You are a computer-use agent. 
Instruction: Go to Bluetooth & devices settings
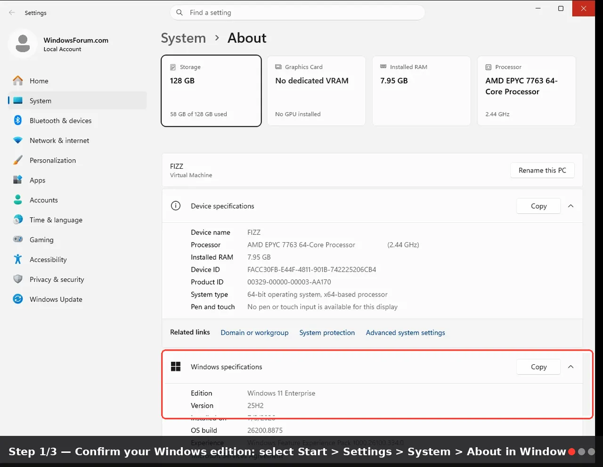77,121
